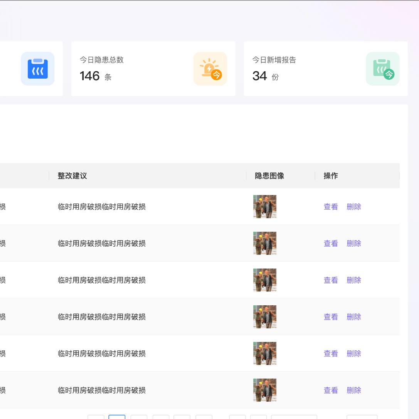Click the 今日新增报告 stat card

coord(326,68)
